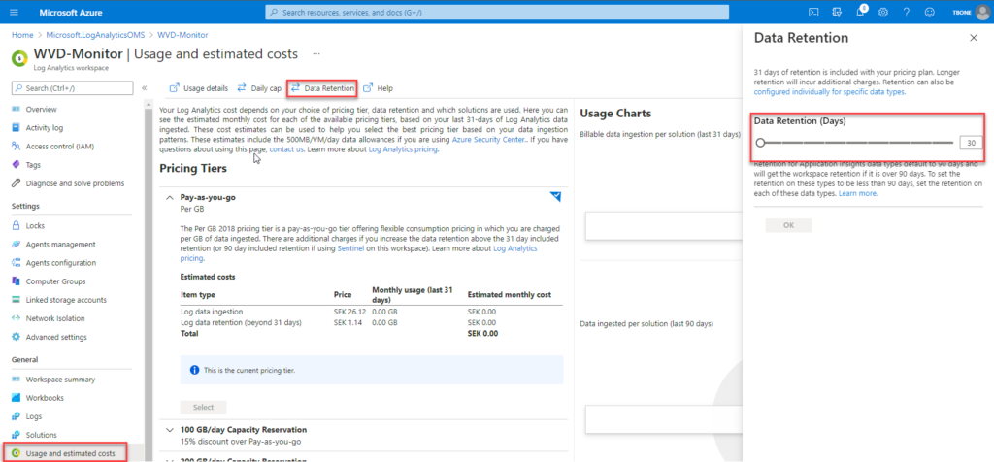Image resolution: width=994 pixels, height=462 pixels.
Task: Click the Linked storage accounts icon
Action: (17, 300)
